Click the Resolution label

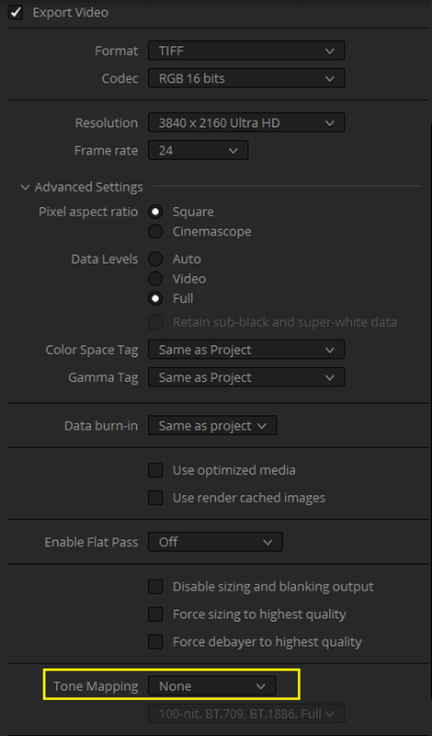pos(107,123)
